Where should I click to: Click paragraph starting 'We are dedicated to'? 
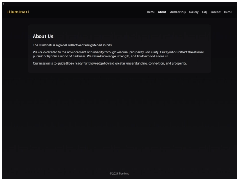[118, 54]
